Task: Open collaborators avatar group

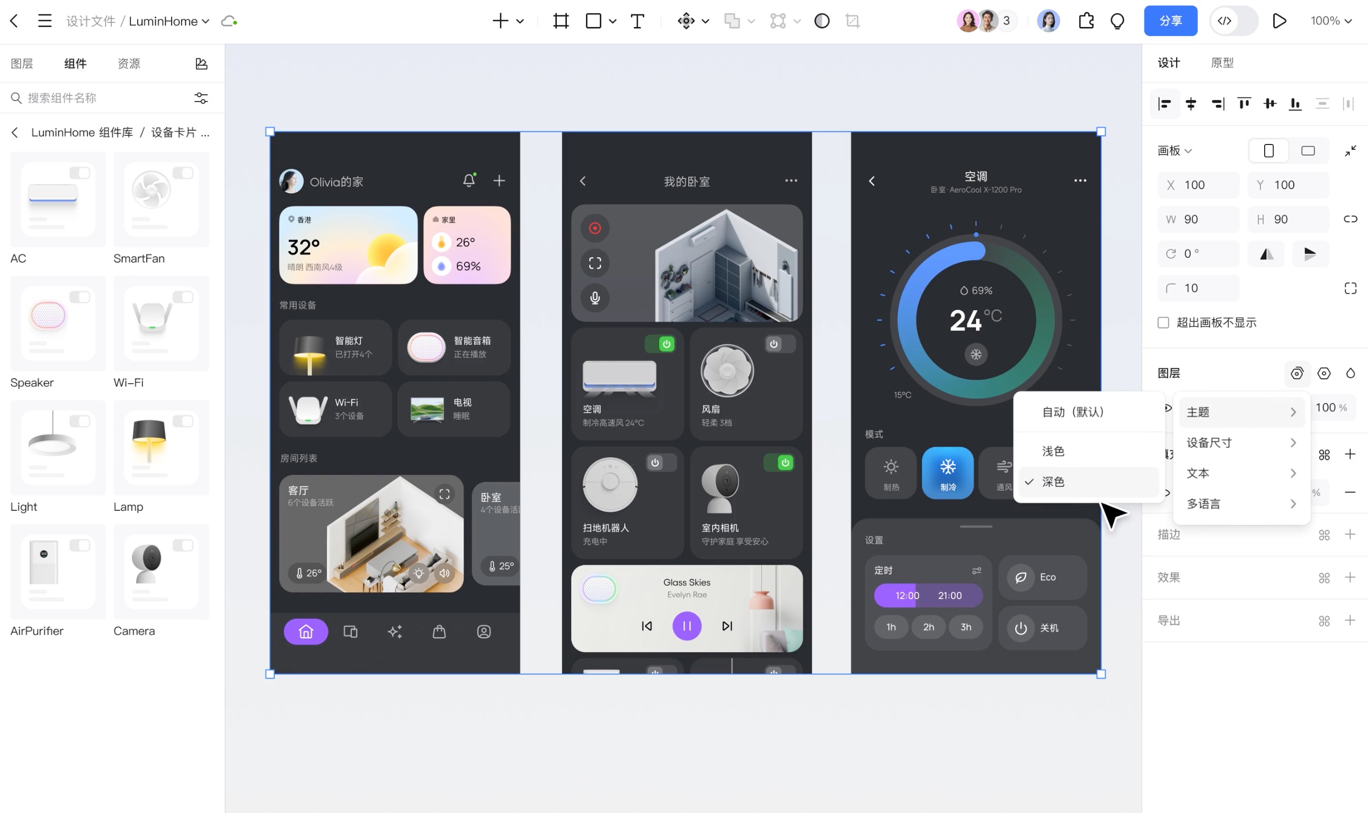Action: pos(987,21)
